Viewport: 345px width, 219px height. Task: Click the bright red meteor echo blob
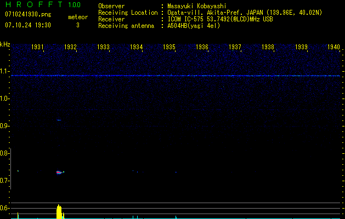pyautogui.click(x=59, y=172)
